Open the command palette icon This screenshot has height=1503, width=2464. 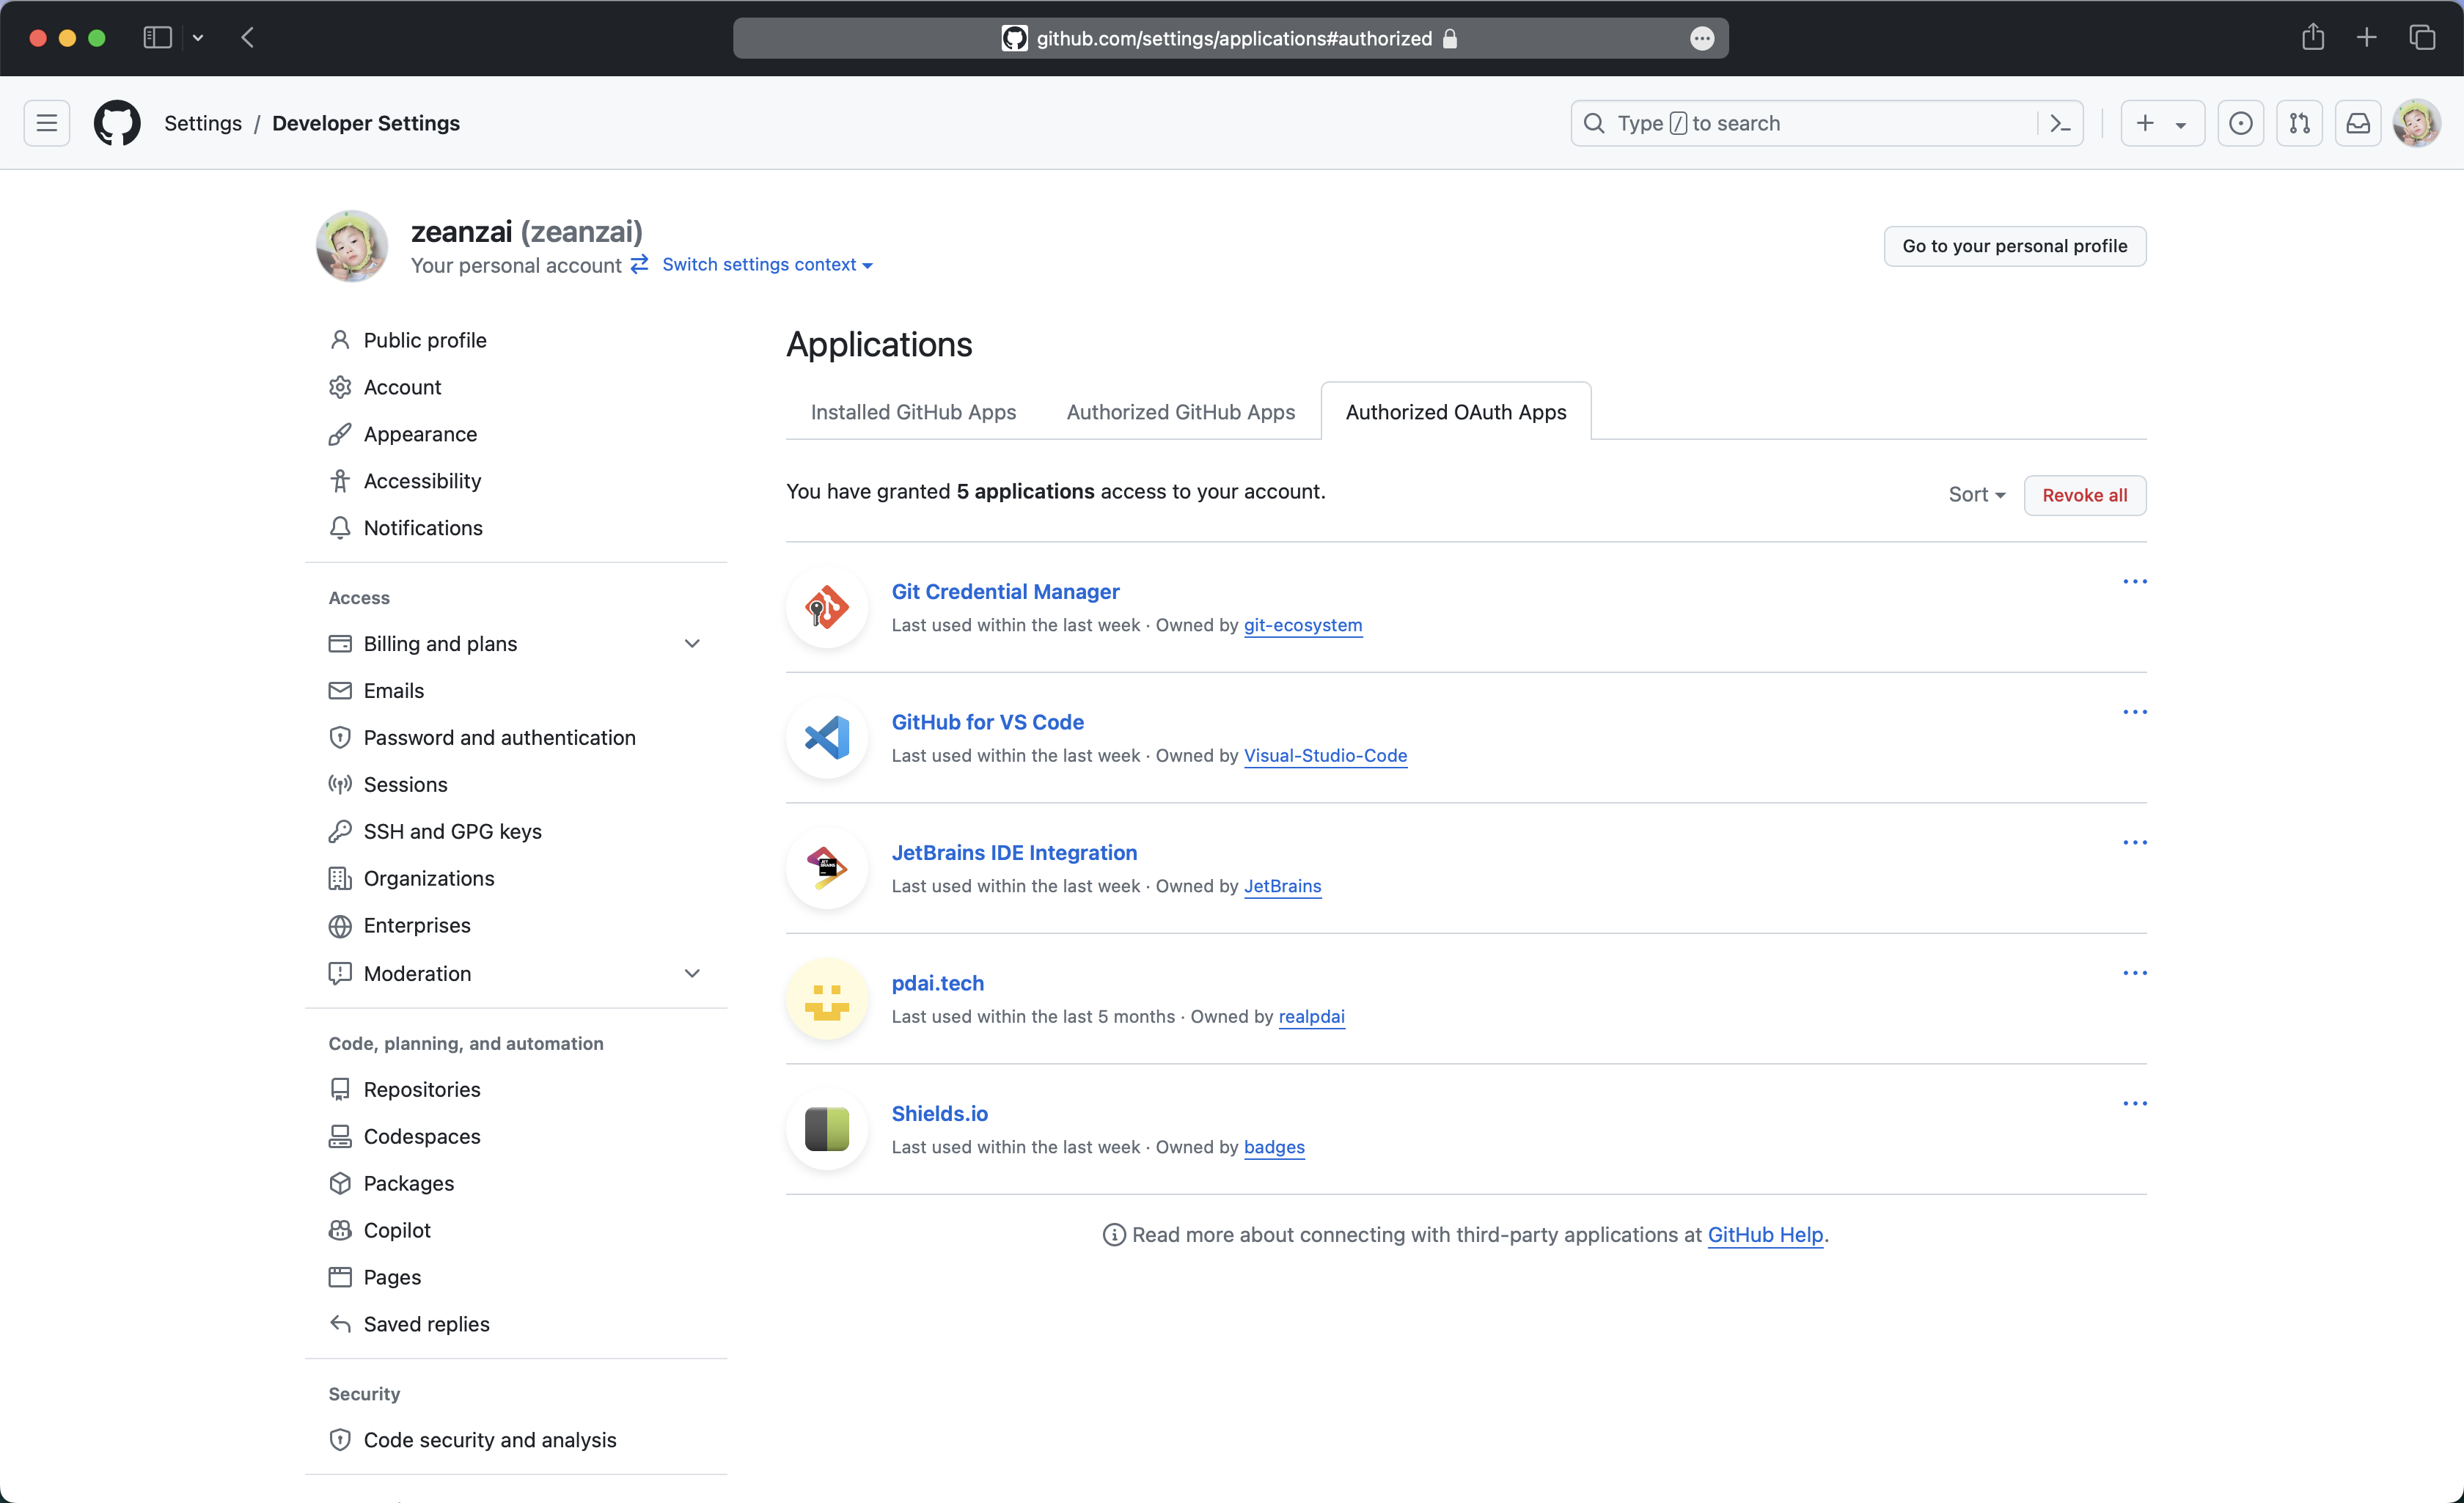pos(2060,123)
